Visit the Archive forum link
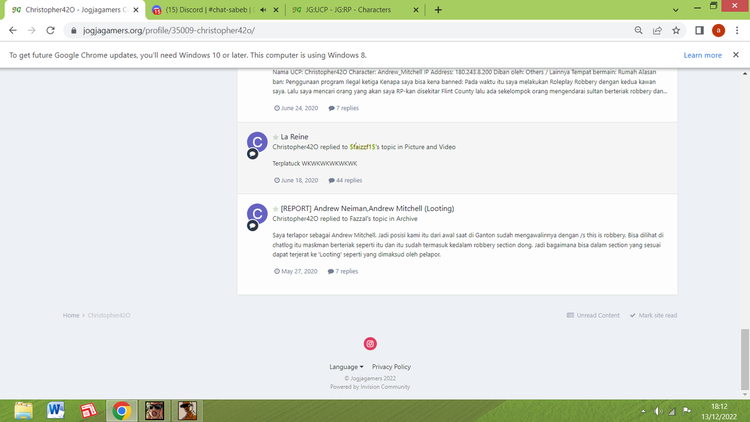The width and height of the screenshot is (750, 422). coord(407,219)
